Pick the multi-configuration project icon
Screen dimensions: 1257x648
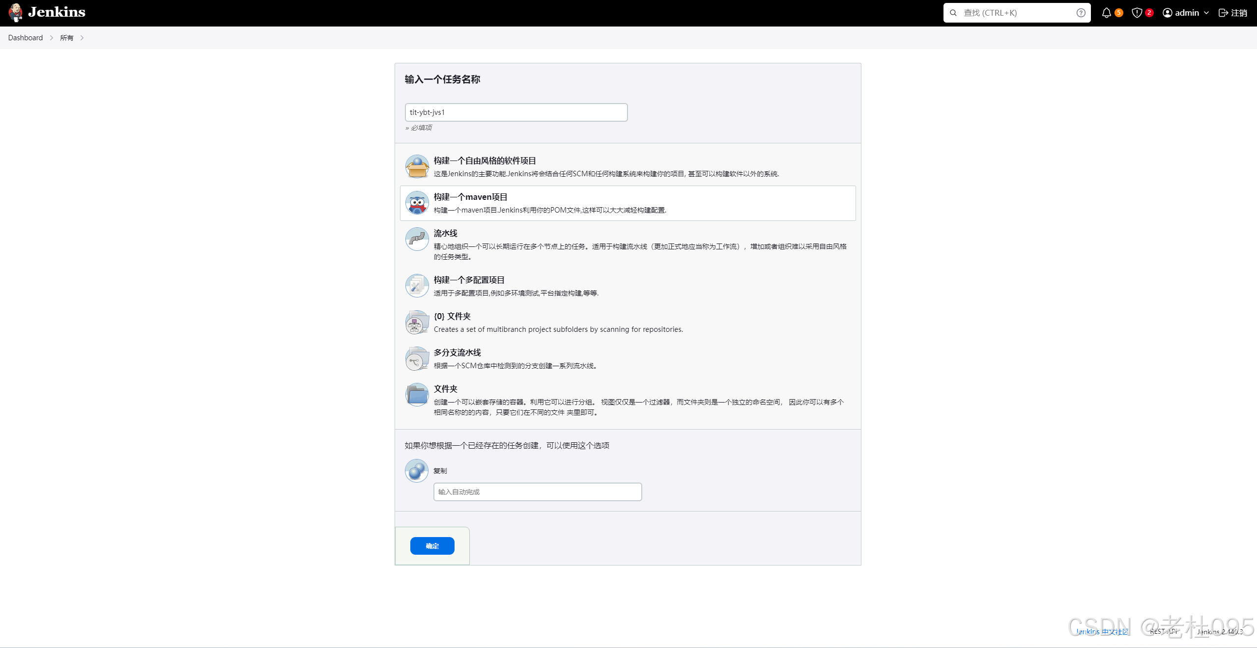click(x=417, y=286)
